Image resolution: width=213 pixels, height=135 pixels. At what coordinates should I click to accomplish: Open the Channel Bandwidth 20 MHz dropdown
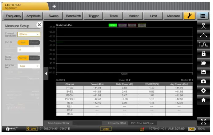[x=29, y=34]
